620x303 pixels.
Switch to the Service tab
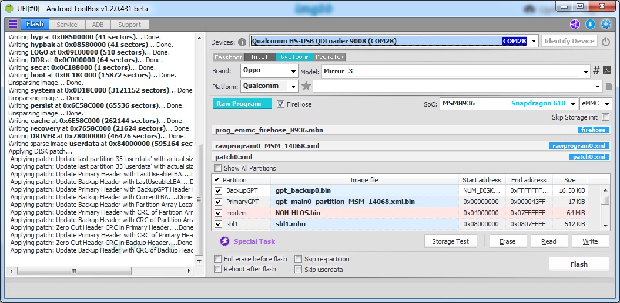(x=67, y=25)
